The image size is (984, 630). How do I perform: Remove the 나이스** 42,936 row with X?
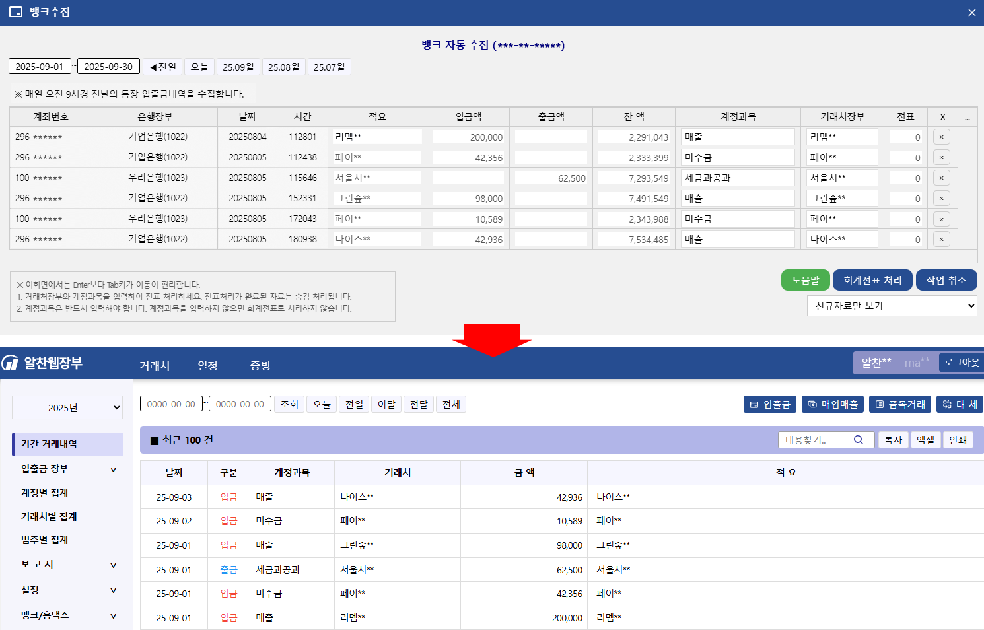tap(942, 239)
